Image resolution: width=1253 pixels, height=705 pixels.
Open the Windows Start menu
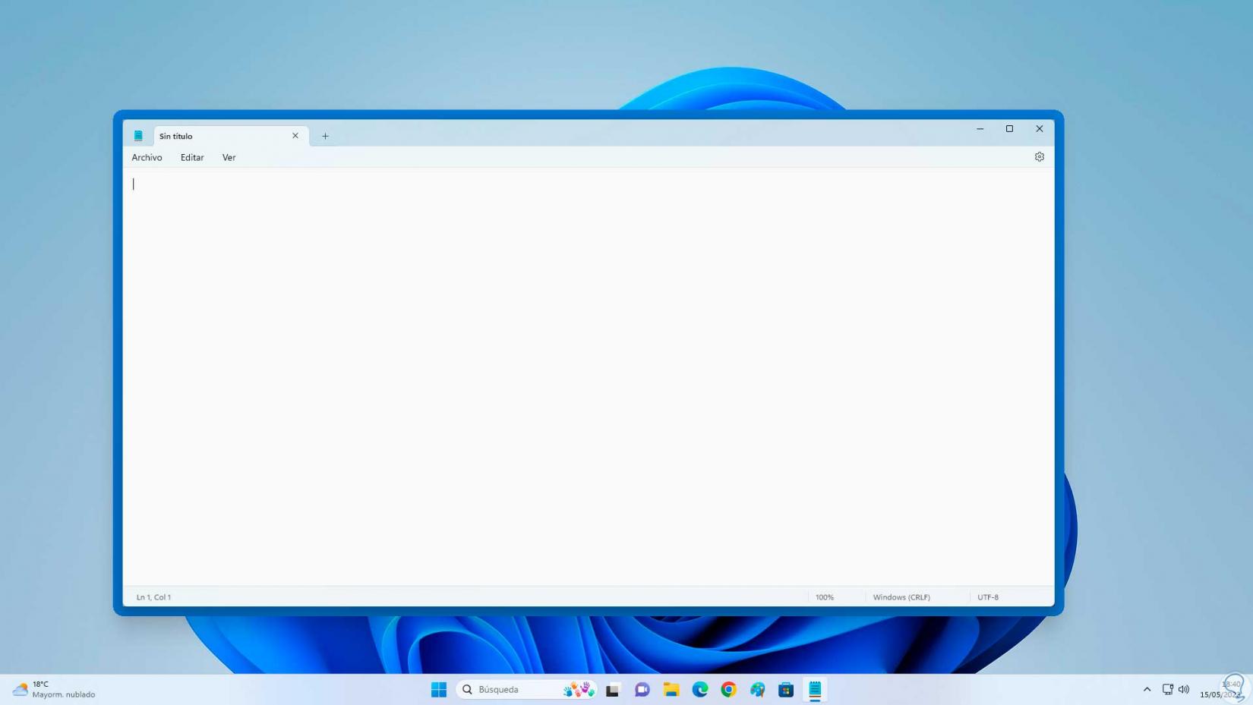coord(439,690)
